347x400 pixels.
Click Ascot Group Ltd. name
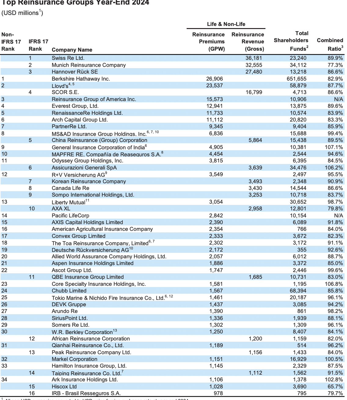pos(72,270)
